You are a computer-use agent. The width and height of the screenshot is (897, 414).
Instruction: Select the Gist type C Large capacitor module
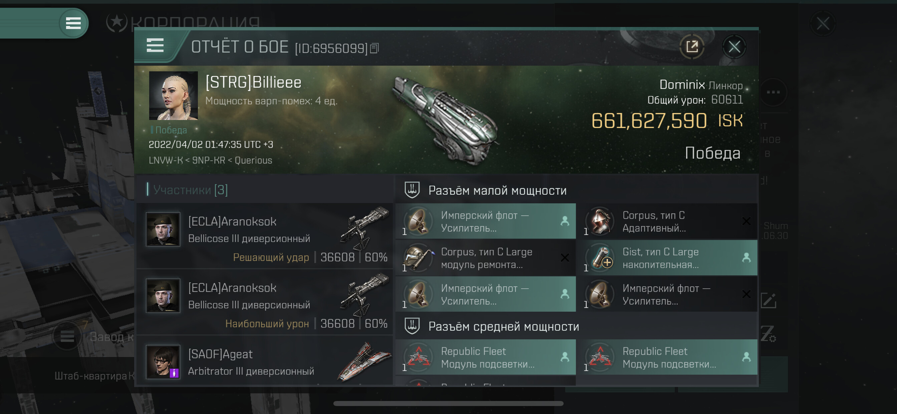tap(667, 258)
